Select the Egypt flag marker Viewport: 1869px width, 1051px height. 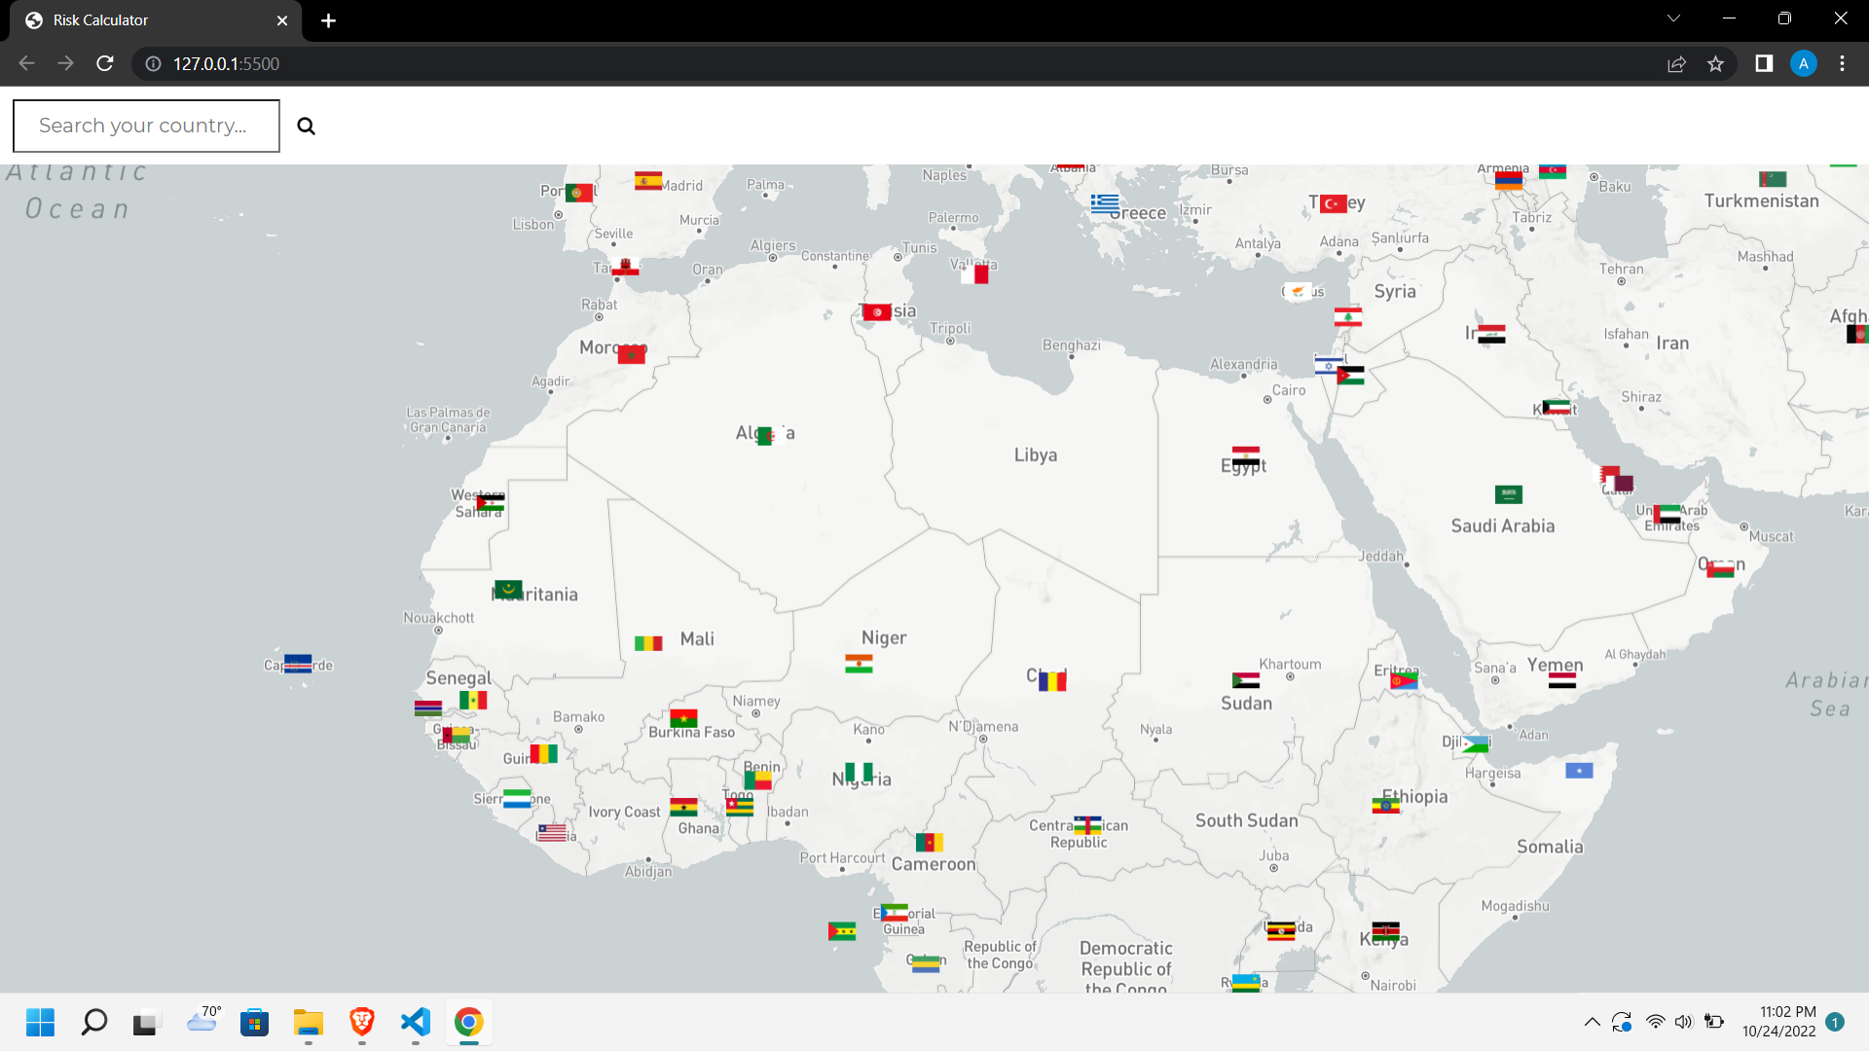1247,453
